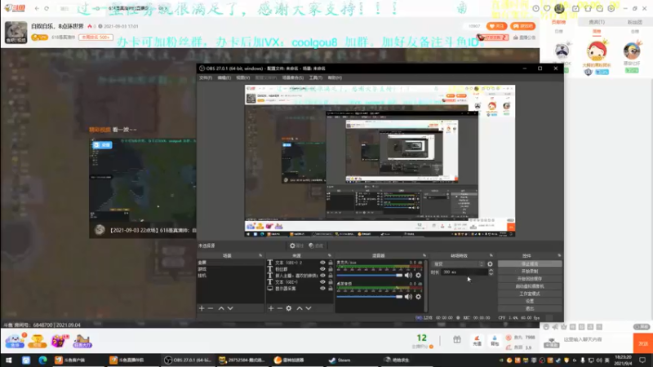653x367 pixels.
Task: Open the Filters button above the scenes panel
Action: tap(316, 246)
